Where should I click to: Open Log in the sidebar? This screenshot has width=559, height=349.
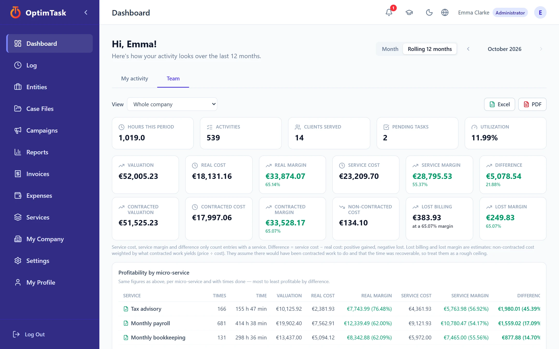[x=49, y=65]
